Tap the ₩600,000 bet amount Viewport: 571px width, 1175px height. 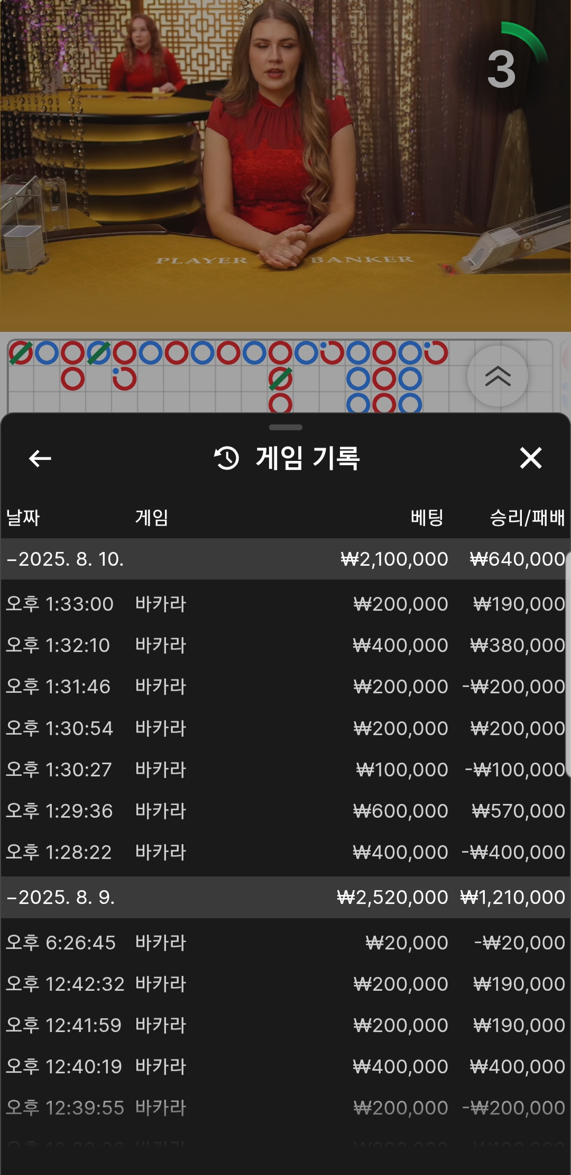400,811
